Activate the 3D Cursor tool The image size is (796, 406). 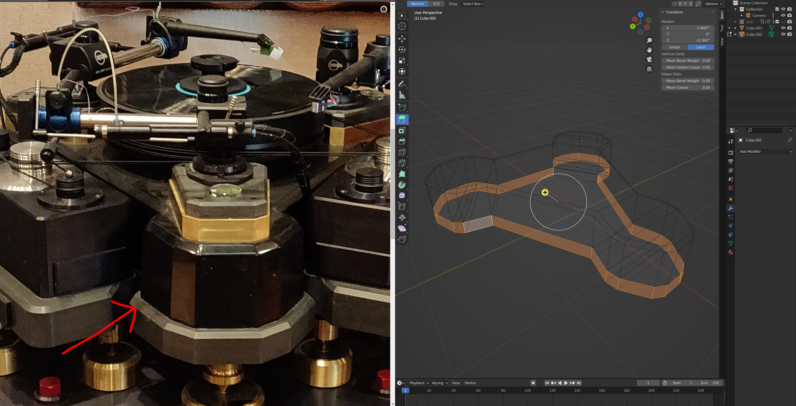402,26
